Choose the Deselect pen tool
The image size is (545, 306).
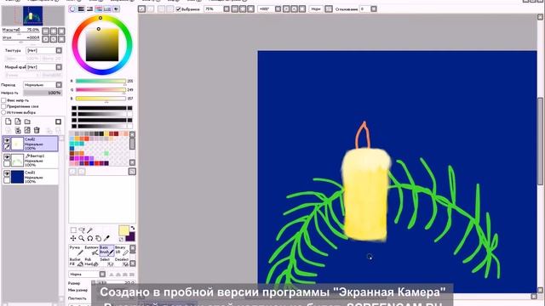point(122,262)
